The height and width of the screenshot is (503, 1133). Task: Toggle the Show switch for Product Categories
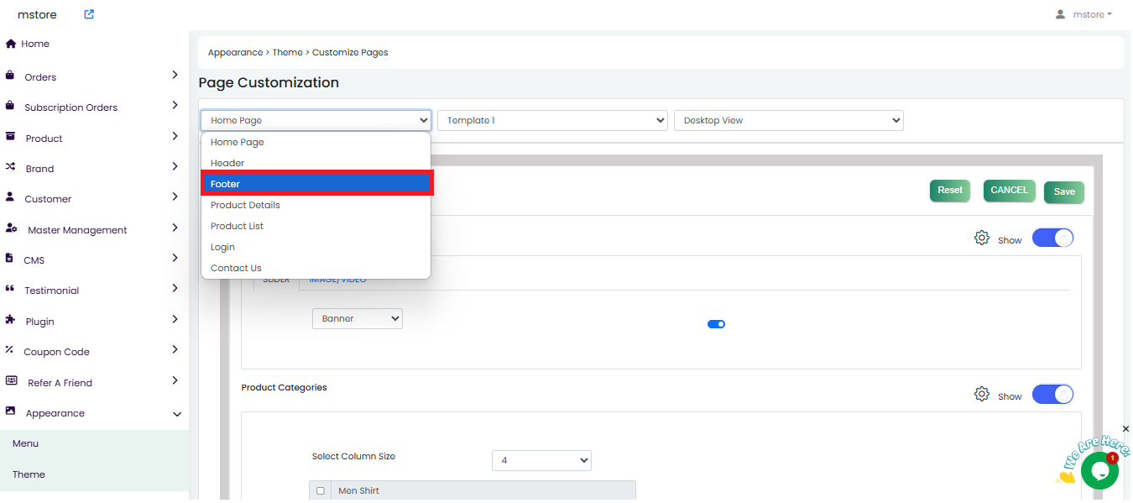click(1052, 395)
